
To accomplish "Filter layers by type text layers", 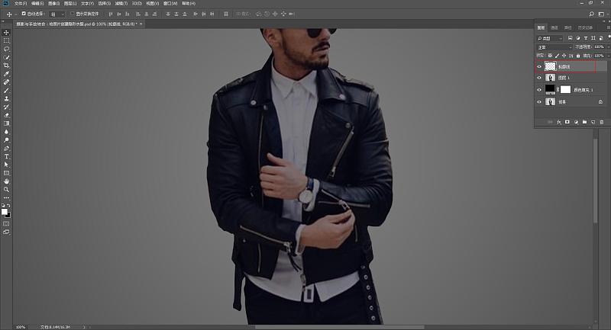I will click(x=585, y=38).
